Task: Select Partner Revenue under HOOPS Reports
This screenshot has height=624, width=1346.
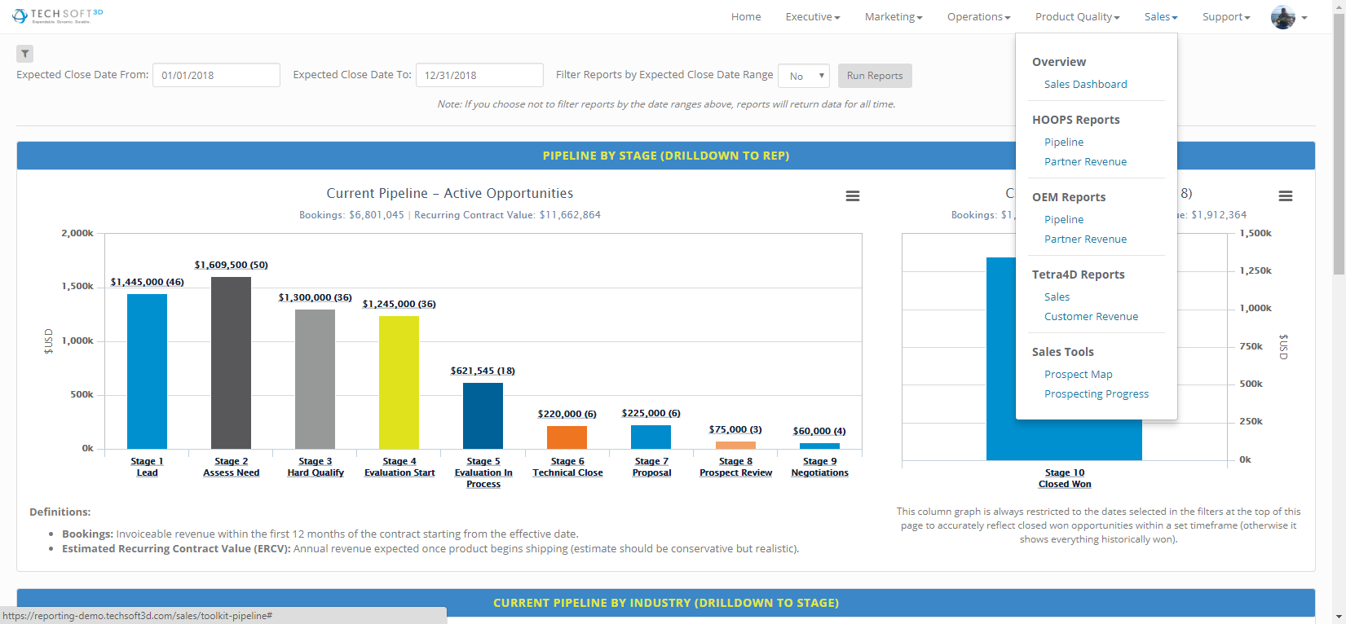Action: coord(1085,161)
